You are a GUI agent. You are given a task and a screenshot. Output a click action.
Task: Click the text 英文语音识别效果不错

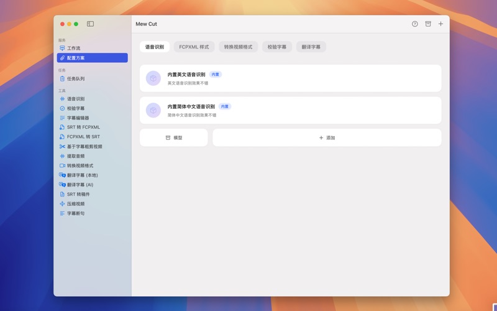click(x=188, y=83)
